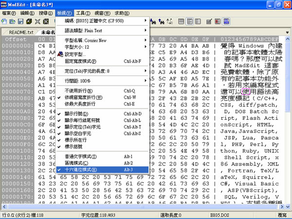Image resolution: width=292 pixels, height=219 pixels.
Task: Expand 編碼 [BIG5] encoding submenu
Action: click(x=102, y=20)
